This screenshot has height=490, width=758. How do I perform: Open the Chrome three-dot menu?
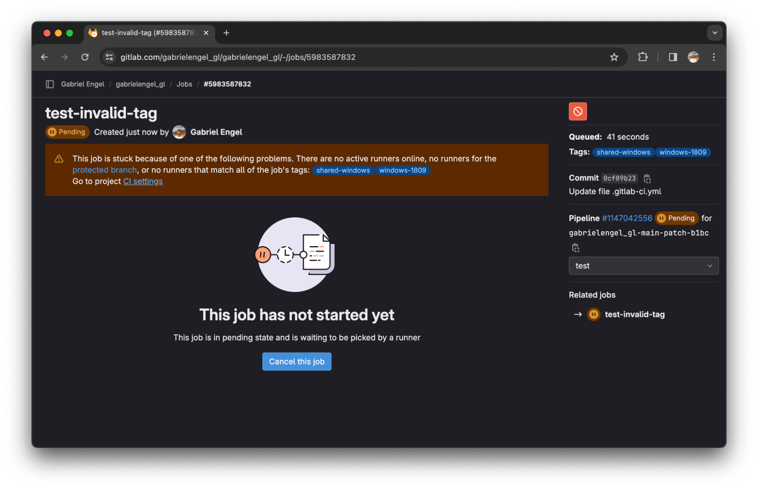713,57
